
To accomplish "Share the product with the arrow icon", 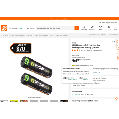I will (115, 42).
